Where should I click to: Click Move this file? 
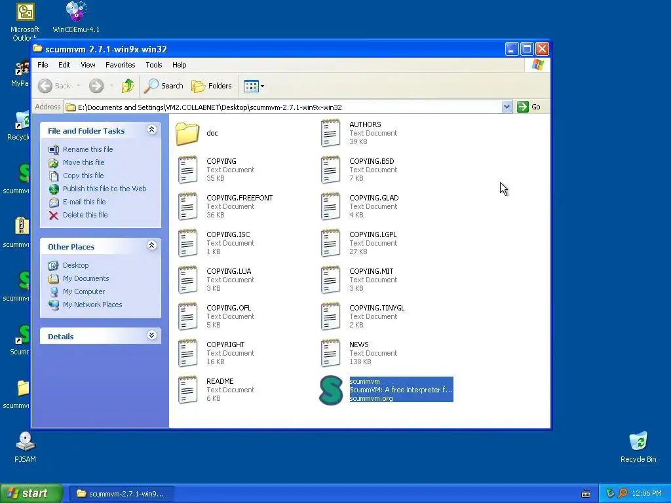point(83,162)
